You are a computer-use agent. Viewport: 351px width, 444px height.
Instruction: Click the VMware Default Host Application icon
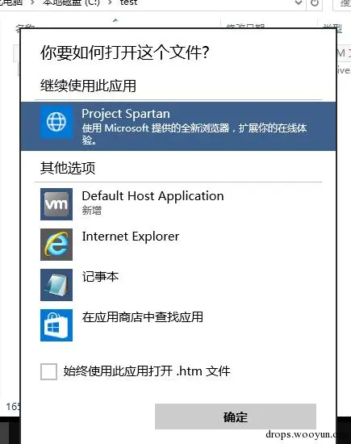tap(56, 204)
